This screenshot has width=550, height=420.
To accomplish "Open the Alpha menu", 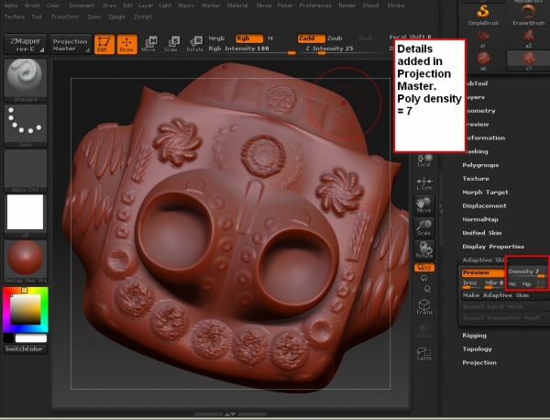I will tap(11, 6).
